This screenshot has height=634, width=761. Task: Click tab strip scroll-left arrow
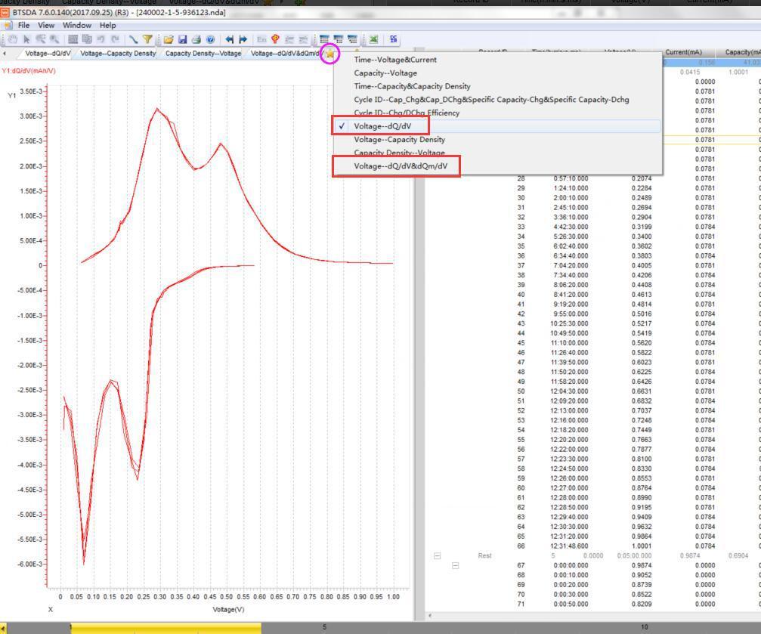(5, 54)
